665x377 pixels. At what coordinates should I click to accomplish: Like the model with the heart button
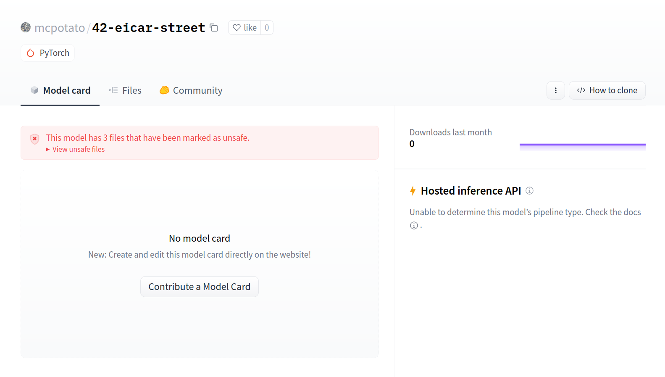(244, 28)
